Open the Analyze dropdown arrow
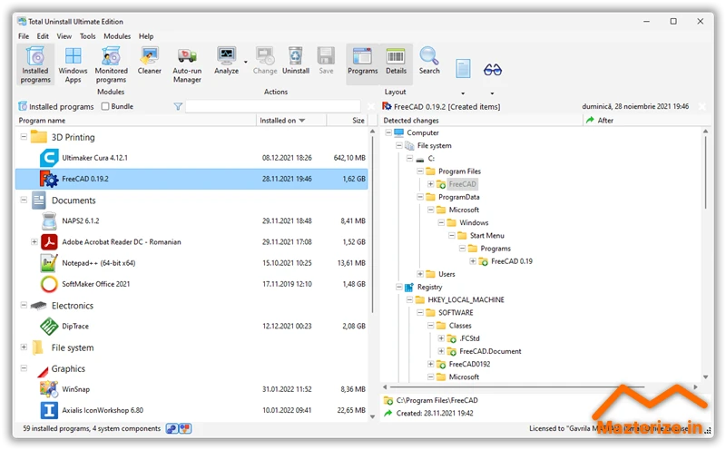This screenshot has height=450, width=726. coord(245,62)
